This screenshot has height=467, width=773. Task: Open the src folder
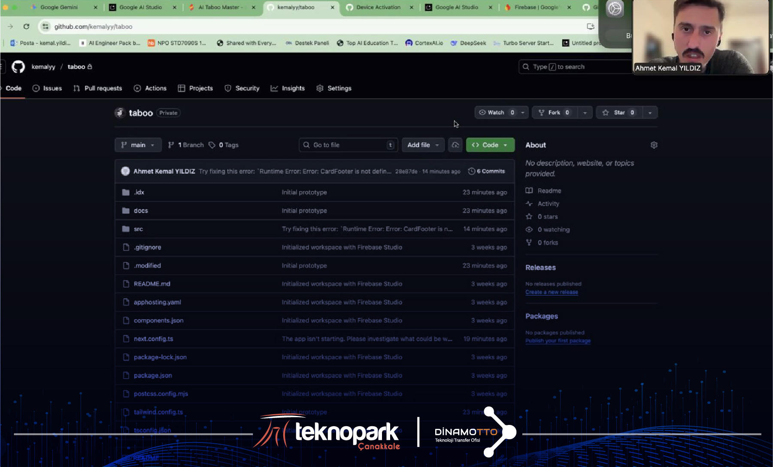138,229
